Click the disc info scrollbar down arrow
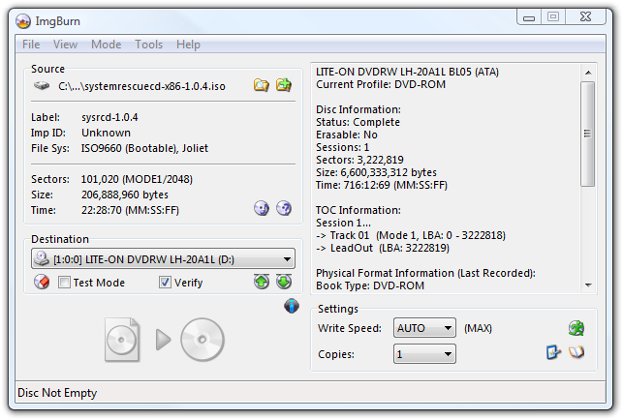623x420 pixels. coord(588,285)
